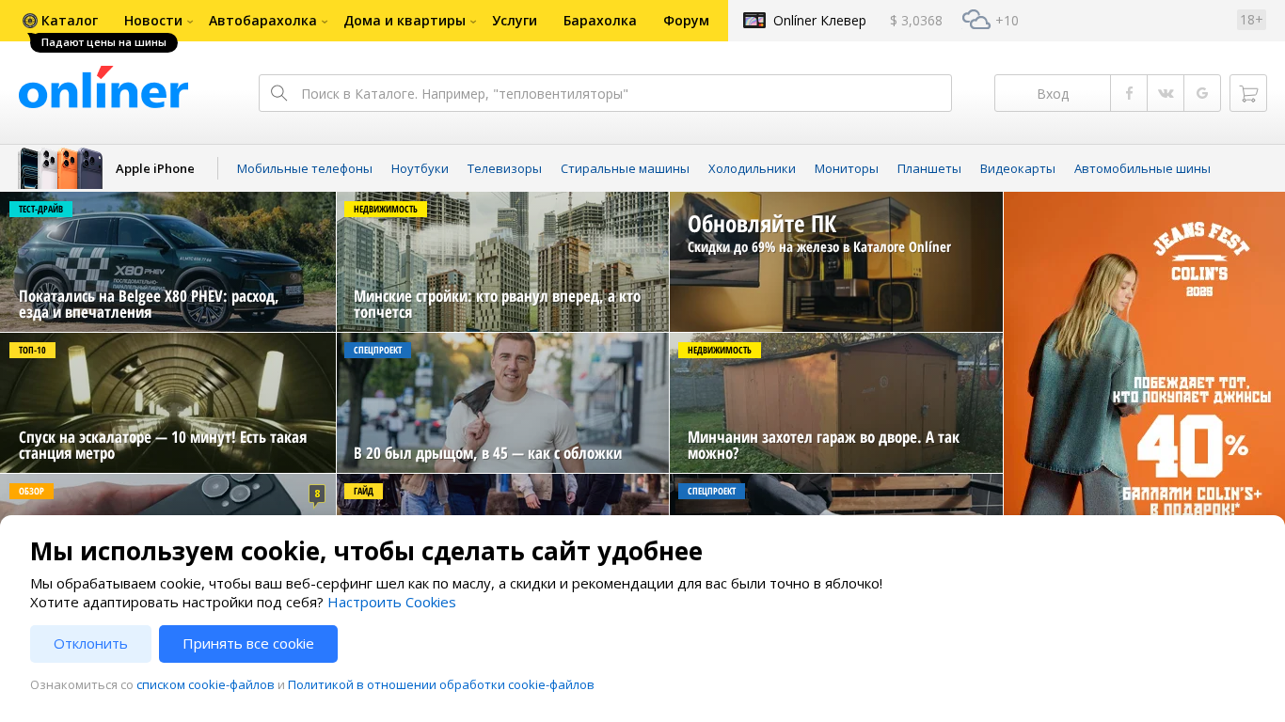Open the cookie processing policy link
This screenshot has width=1285, height=722.
(441, 684)
